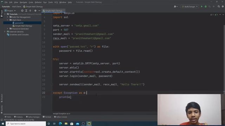This screenshot has height=126, width=225.
Task: Open Windows Start menu
Action: 3,124
